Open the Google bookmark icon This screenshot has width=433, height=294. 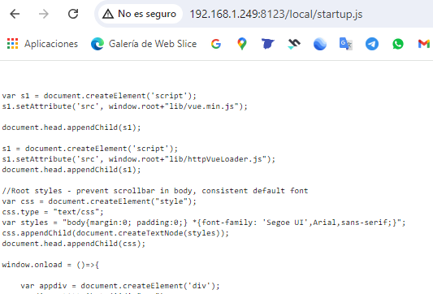pos(216,44)
